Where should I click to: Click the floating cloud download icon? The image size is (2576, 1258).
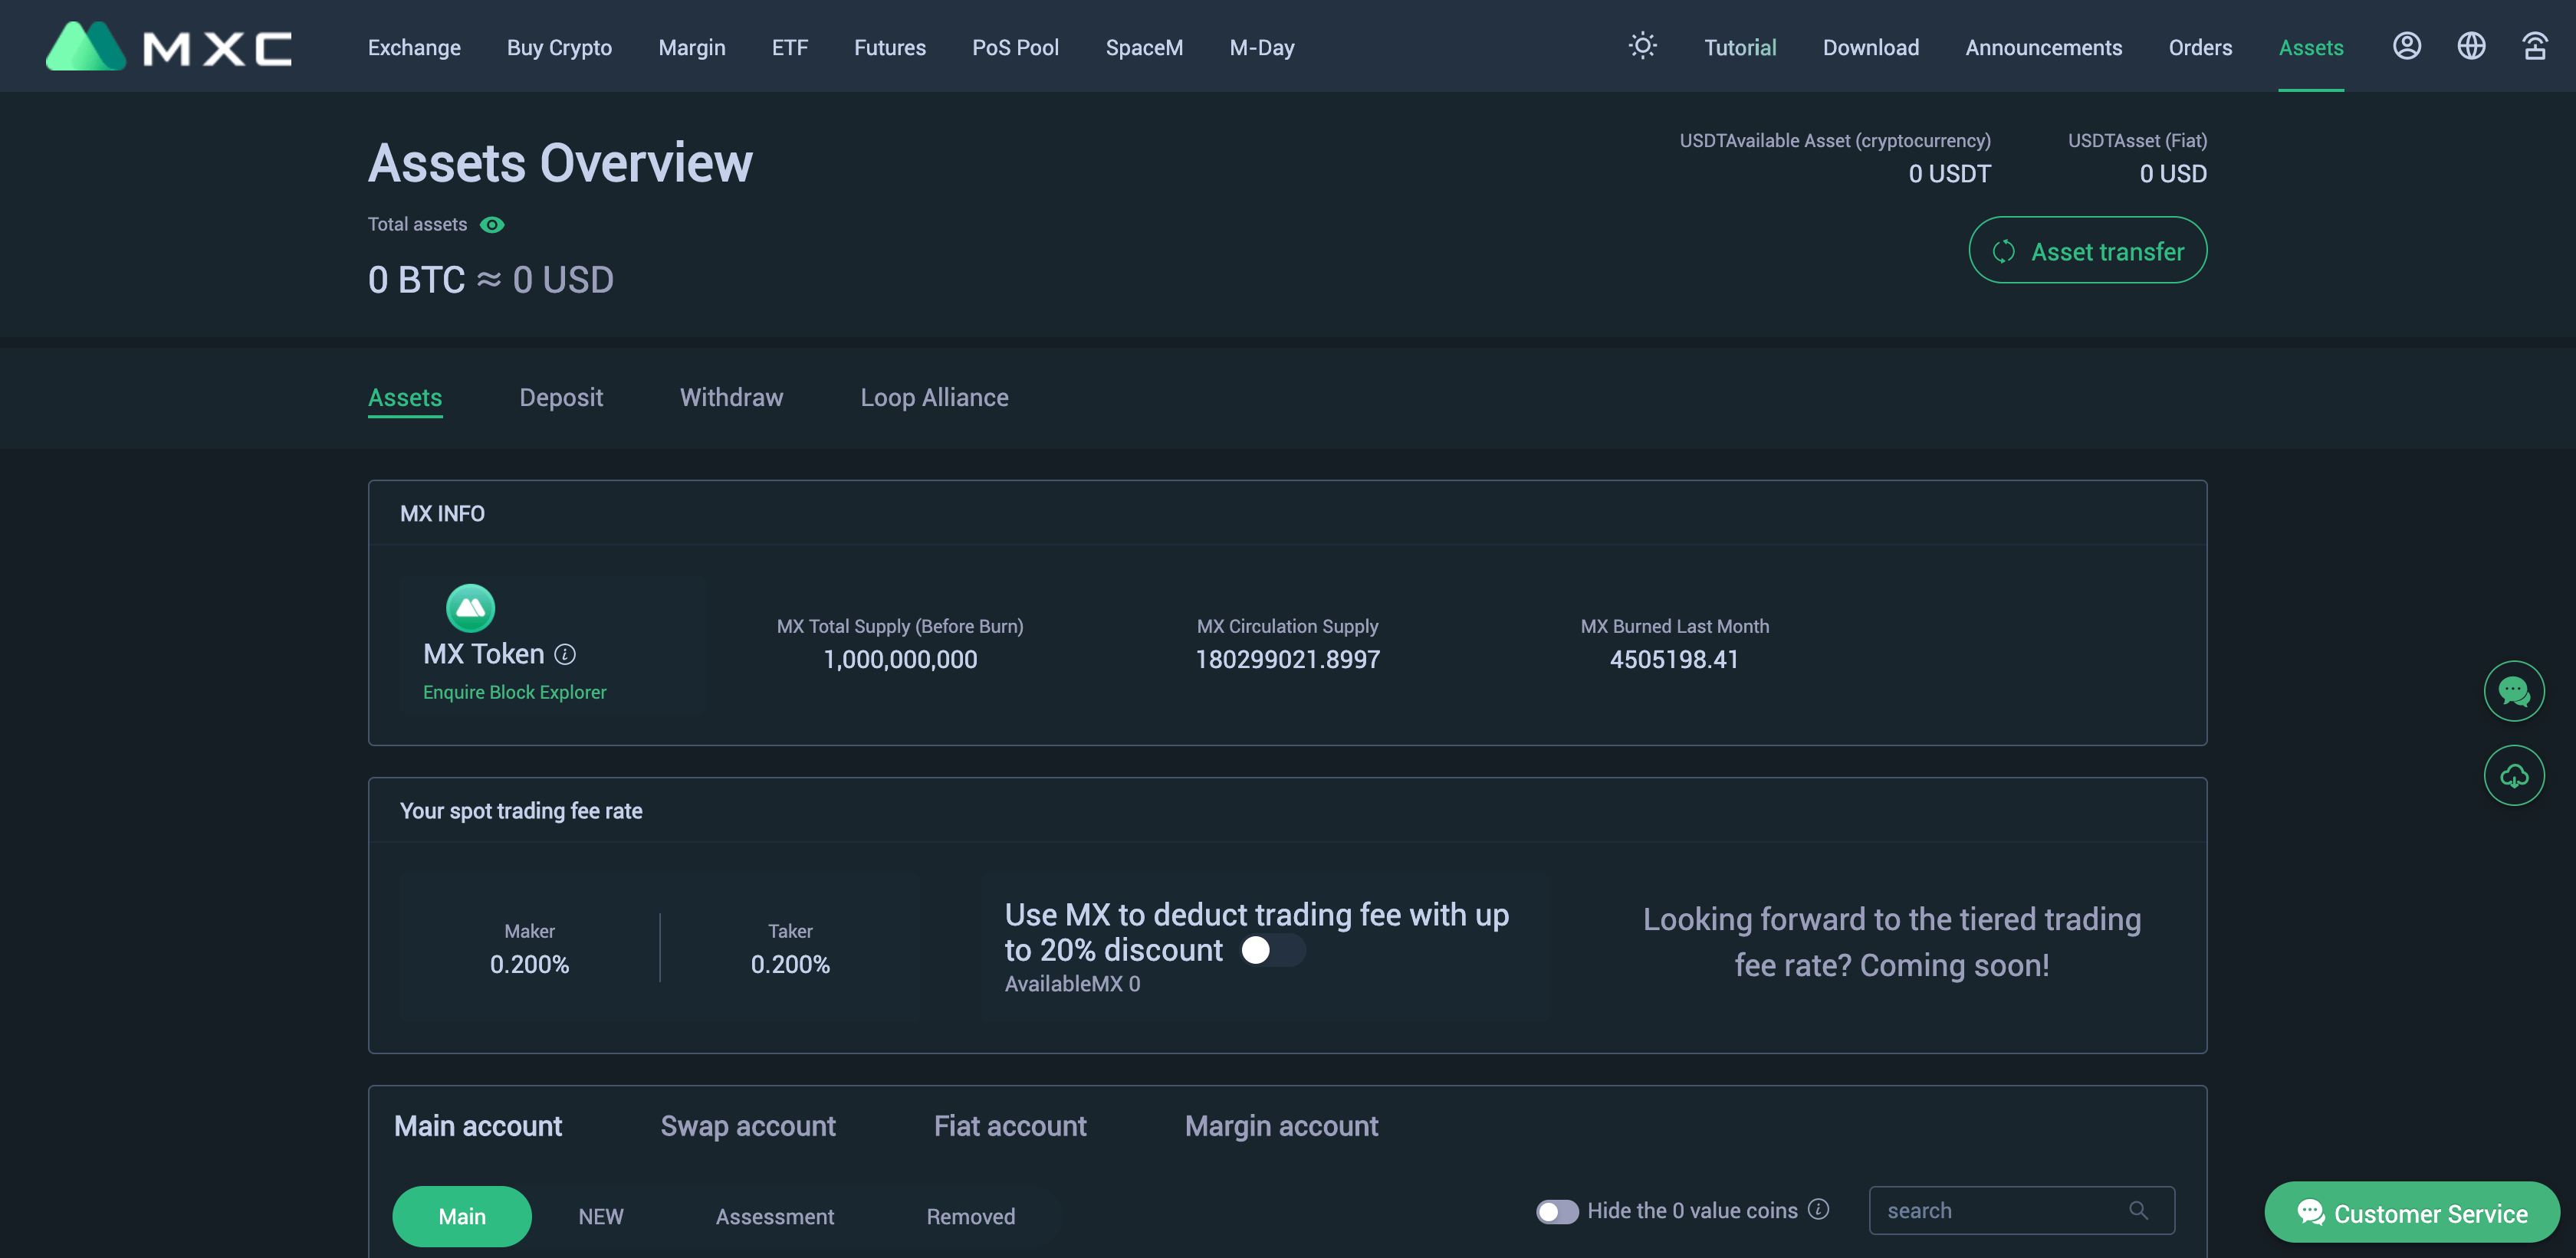[x=2513, y=775]
